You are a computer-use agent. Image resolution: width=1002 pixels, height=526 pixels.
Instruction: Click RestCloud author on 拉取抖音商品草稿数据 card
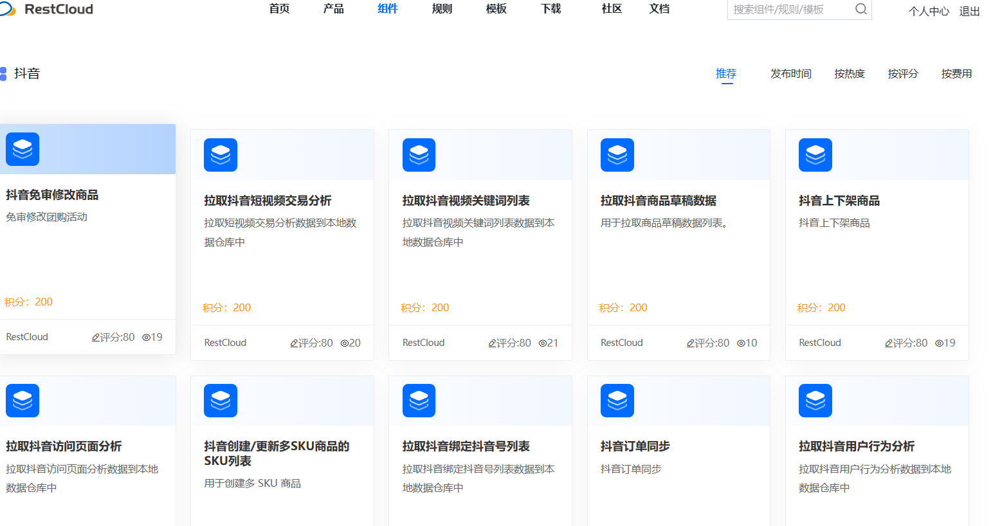tap(622, 343)
